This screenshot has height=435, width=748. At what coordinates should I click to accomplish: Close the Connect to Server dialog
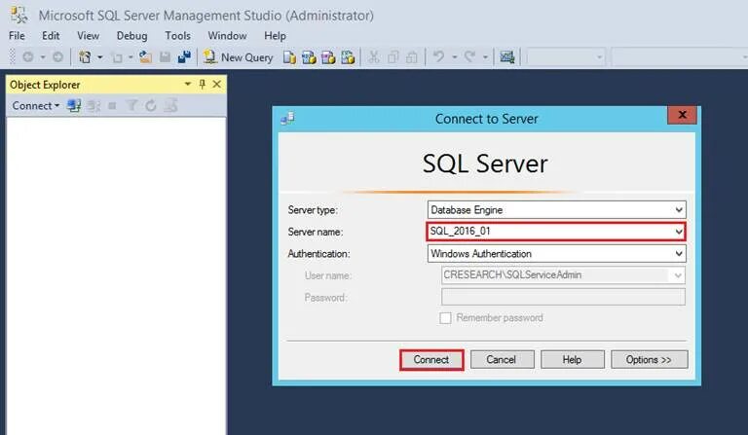682,115
